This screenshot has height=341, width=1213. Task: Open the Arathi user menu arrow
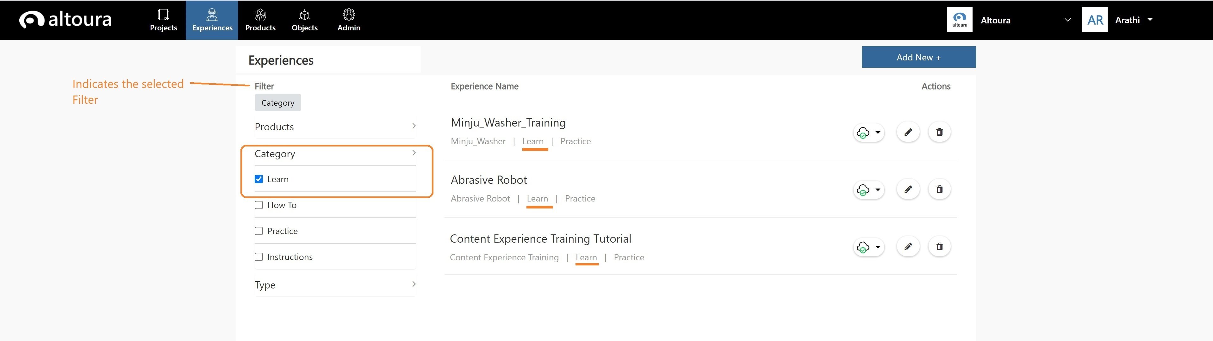tap(1150, 20)
